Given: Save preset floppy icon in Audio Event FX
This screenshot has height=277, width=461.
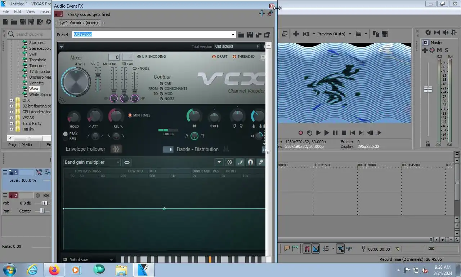Looking at the screenshot, I should point(250,35).
